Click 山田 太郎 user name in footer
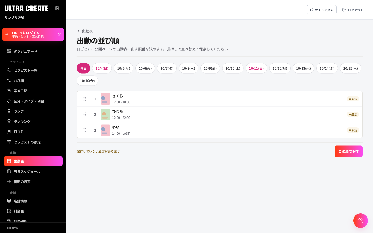373x233 pixels. point(11,228)
